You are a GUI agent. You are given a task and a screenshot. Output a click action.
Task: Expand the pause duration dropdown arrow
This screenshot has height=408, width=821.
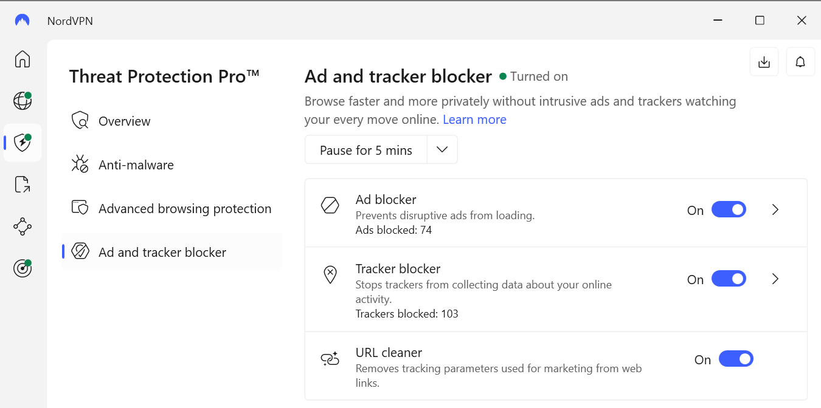442,149
